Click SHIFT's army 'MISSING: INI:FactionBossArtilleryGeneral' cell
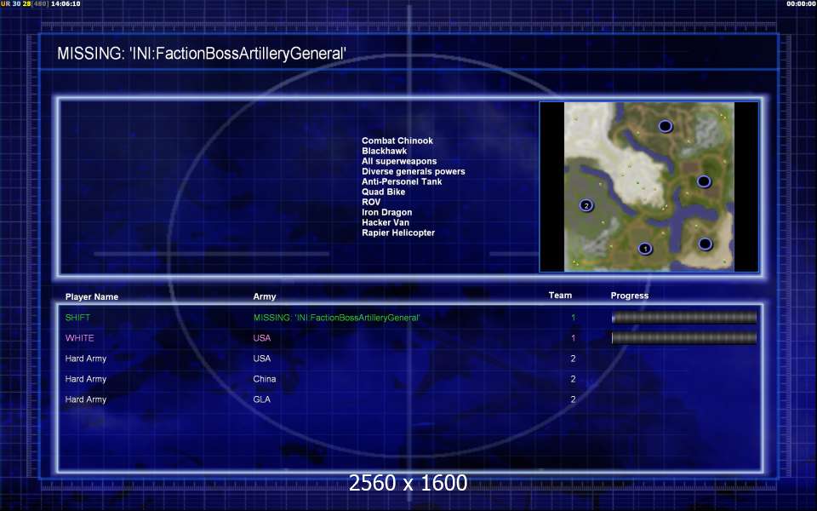This screenshot has width=817, height=511. 337,318
